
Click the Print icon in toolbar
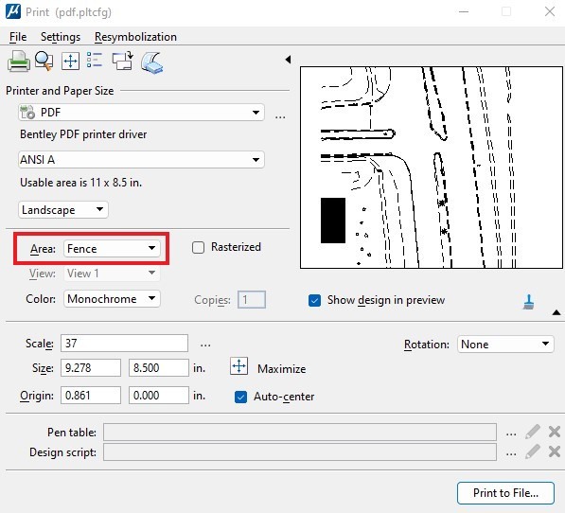click(x=18, y=62)
